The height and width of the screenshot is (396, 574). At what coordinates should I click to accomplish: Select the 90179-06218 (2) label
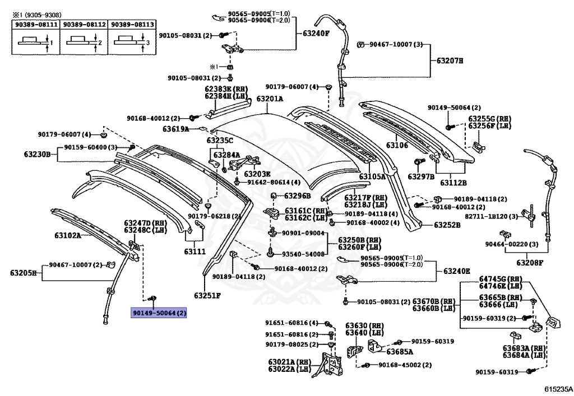[215, 216]
